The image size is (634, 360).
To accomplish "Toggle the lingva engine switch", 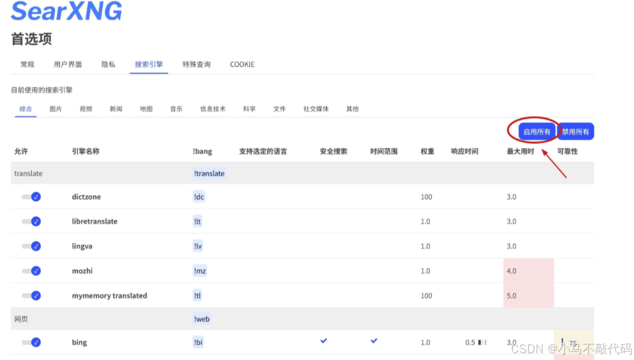I will click(x=31, y=247).
